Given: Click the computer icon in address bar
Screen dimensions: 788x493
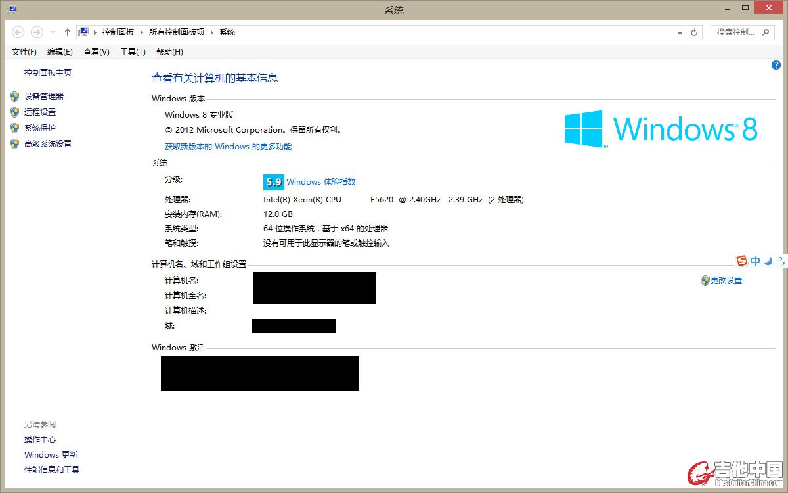Looking at the screenshot, I should [x=84, y=32].
